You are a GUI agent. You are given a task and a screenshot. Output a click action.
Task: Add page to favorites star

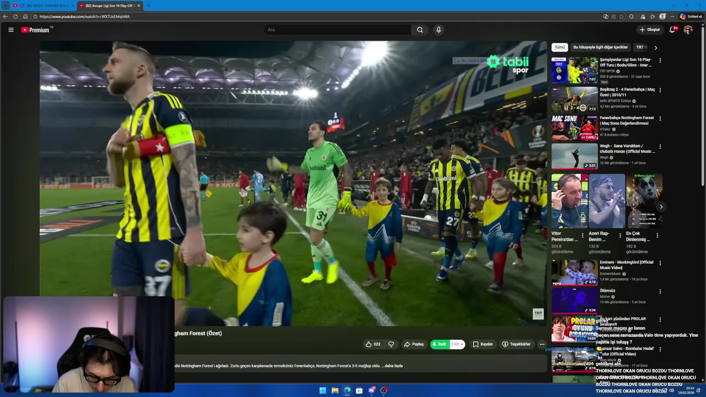622,17
